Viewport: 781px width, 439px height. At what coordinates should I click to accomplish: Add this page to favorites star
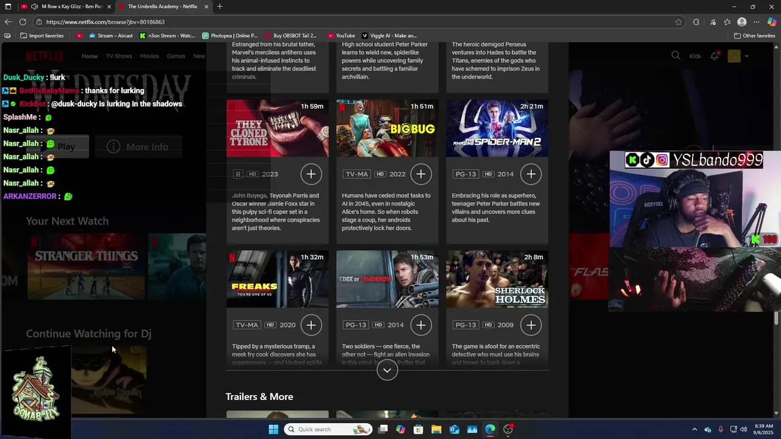(x=678, y=22)
